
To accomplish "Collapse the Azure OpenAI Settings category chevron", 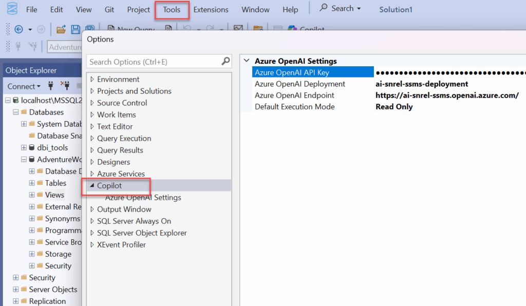I will (x=247, y=61).
